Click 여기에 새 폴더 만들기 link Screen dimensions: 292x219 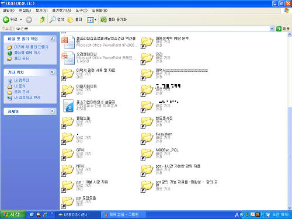click(31, 47)
